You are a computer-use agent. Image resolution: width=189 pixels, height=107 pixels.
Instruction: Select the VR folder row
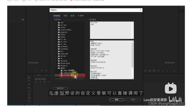click(69, 58)
